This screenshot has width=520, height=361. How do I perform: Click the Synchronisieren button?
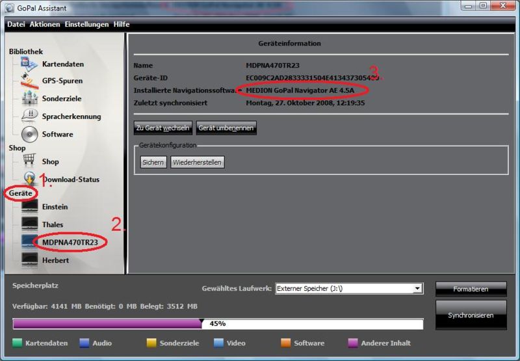(471, 315)
